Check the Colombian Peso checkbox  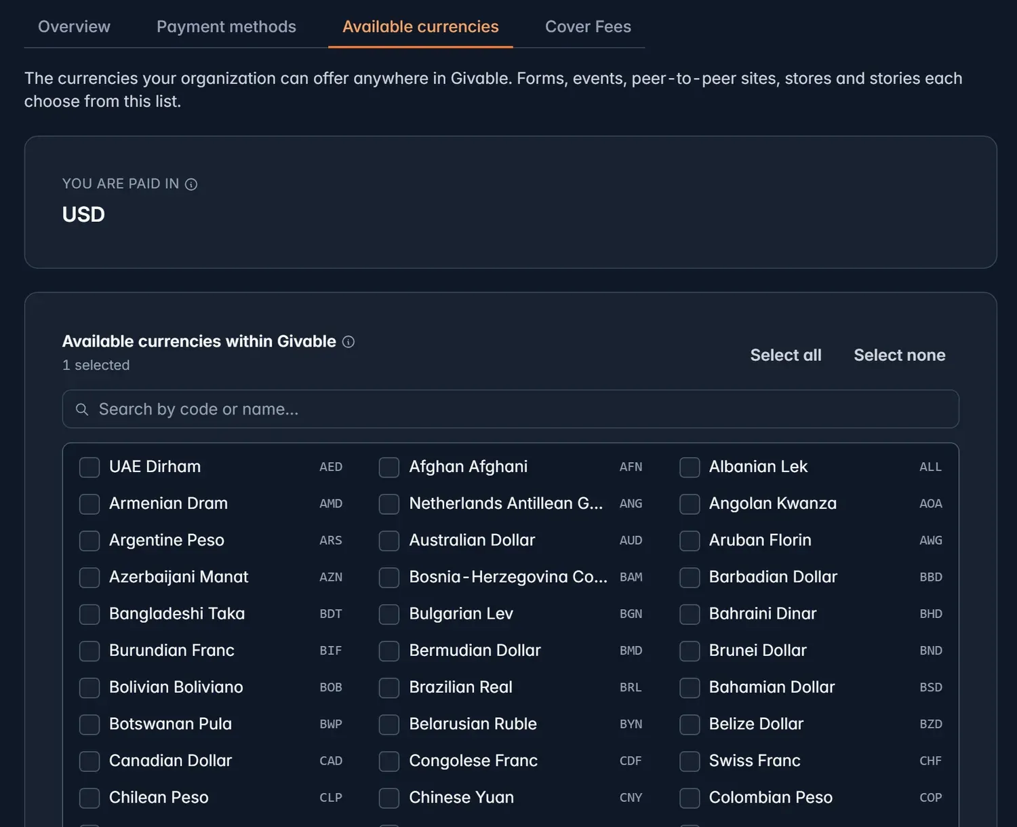(x=690, y=798)
